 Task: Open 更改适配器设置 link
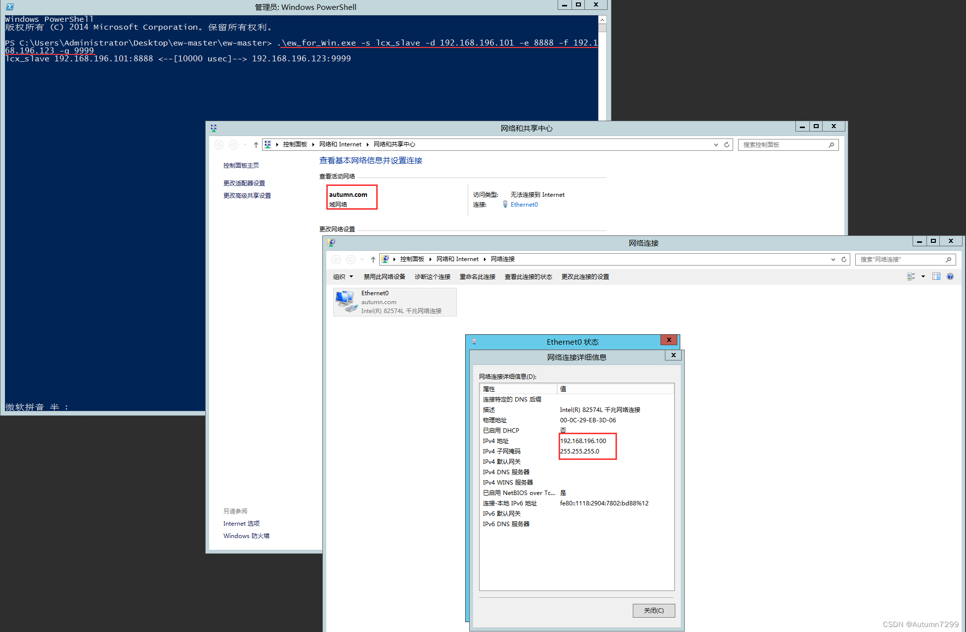coord(244,183)
